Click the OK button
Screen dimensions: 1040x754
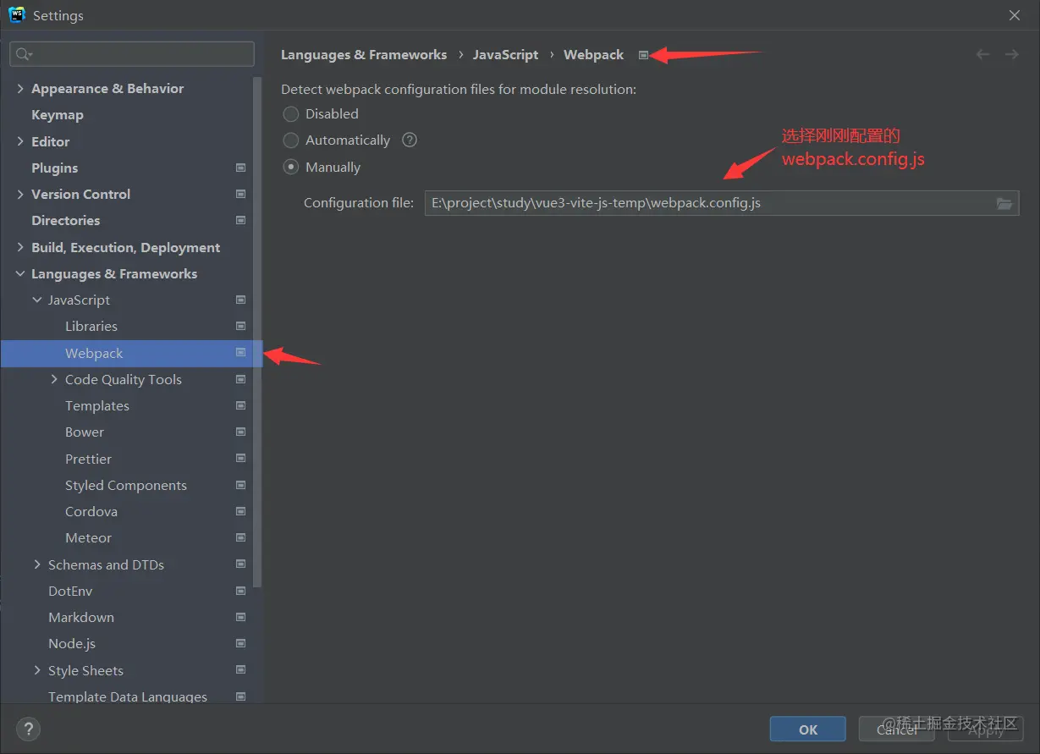tap(808, 729)
